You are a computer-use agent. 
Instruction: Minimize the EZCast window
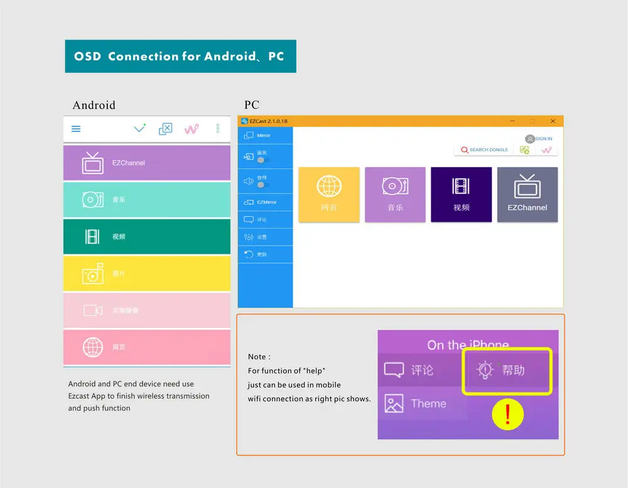click(512, 121)
